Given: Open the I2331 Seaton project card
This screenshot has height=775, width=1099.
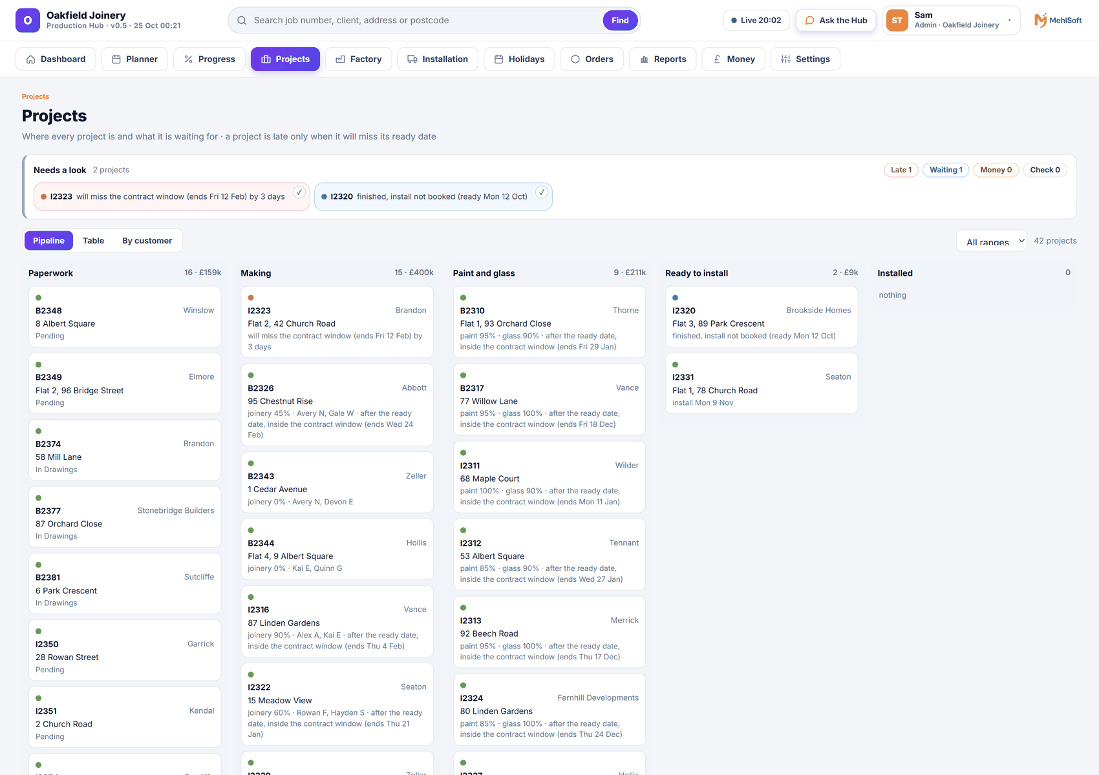Looking at the screenshot, I should click(762, 384).
